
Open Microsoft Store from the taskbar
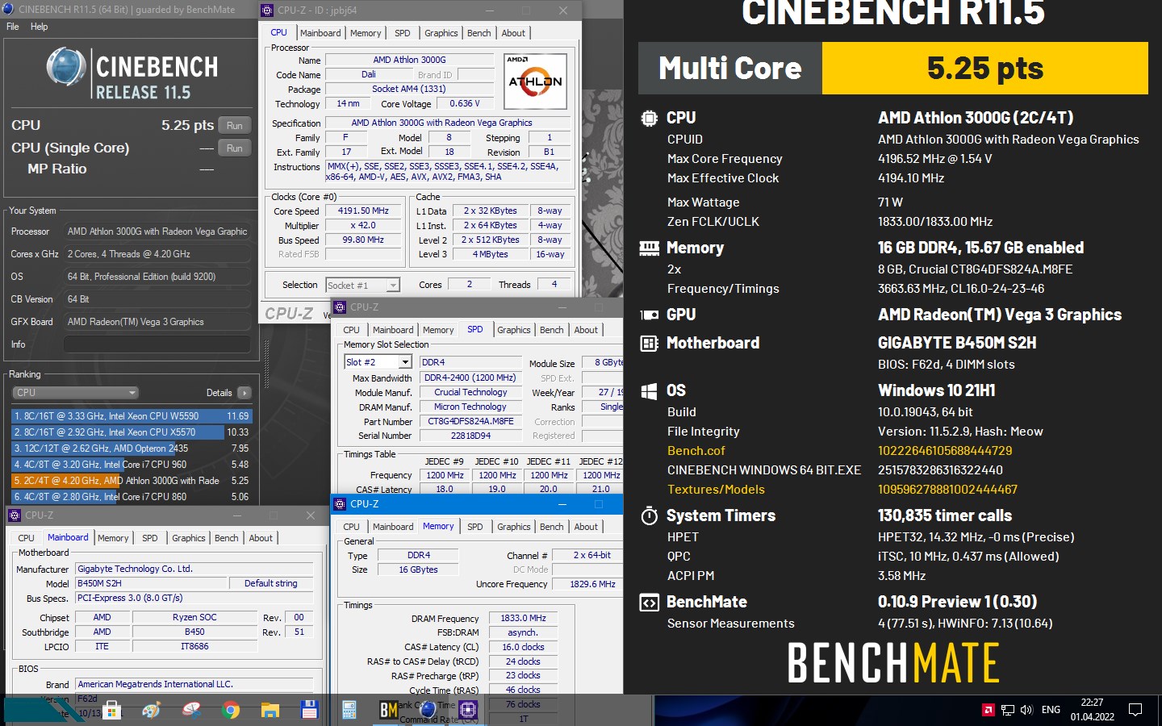tap(112, 710)
